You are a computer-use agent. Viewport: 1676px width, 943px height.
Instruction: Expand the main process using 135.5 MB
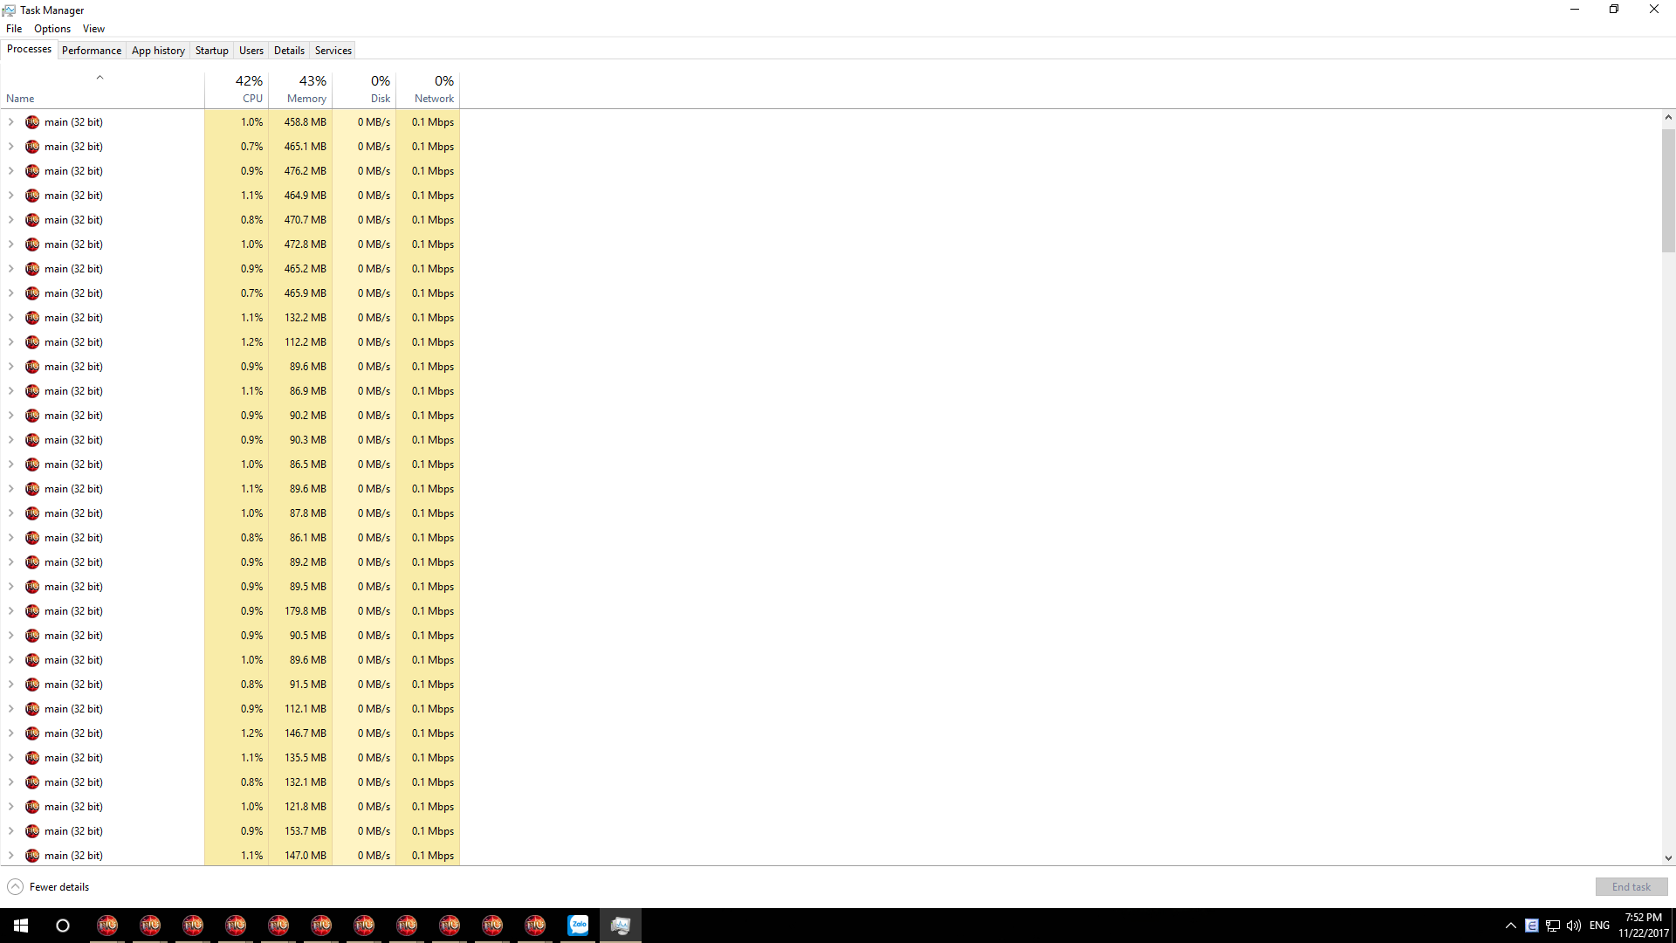click(11, 758)
